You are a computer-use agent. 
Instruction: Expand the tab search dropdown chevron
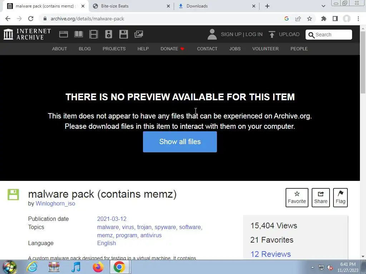[x=323, y=6]
